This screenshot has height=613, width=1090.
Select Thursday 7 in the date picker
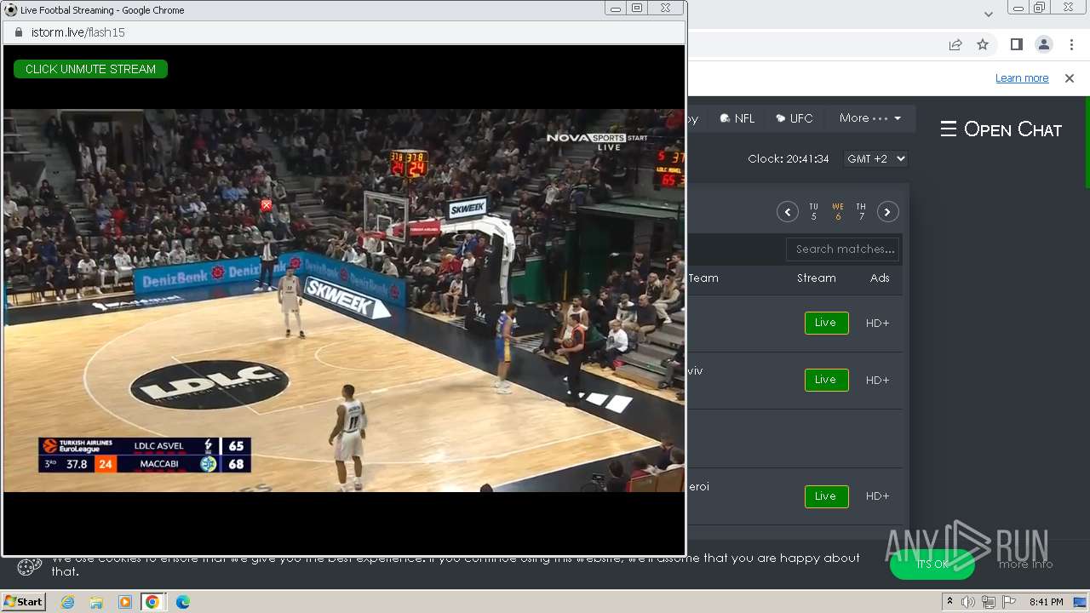tap(861, 212)
